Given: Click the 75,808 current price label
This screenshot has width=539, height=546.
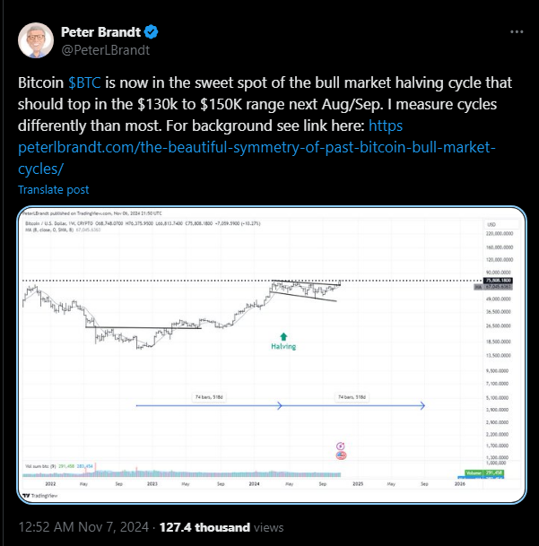Looking at the screenshot, I should (x=498, y=281).
